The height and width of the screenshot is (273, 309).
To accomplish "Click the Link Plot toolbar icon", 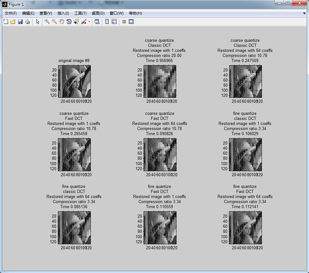I will 97,22.
